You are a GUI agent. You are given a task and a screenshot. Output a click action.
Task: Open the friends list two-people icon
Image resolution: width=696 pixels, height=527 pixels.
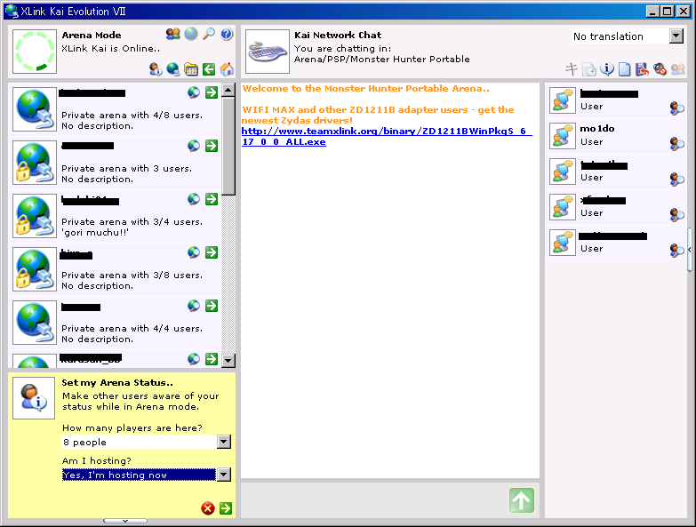point(173,34)
